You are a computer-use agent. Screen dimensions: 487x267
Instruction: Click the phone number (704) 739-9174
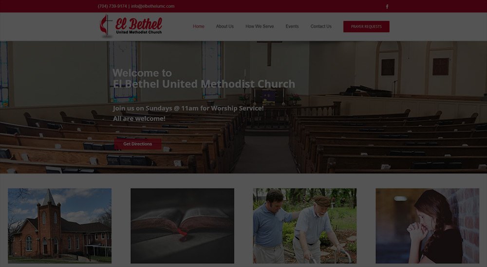(x=112, y=6)
